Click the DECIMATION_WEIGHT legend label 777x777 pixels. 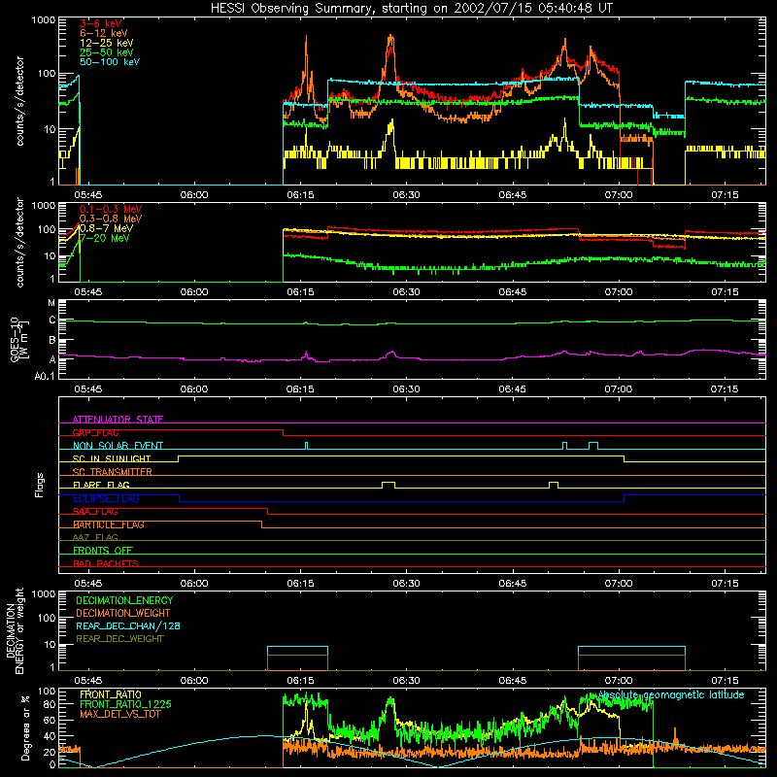(x=123, y=613)
